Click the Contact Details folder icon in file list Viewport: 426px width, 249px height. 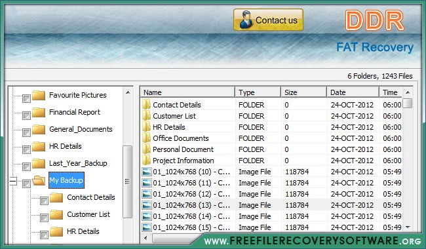pos(146,105)
